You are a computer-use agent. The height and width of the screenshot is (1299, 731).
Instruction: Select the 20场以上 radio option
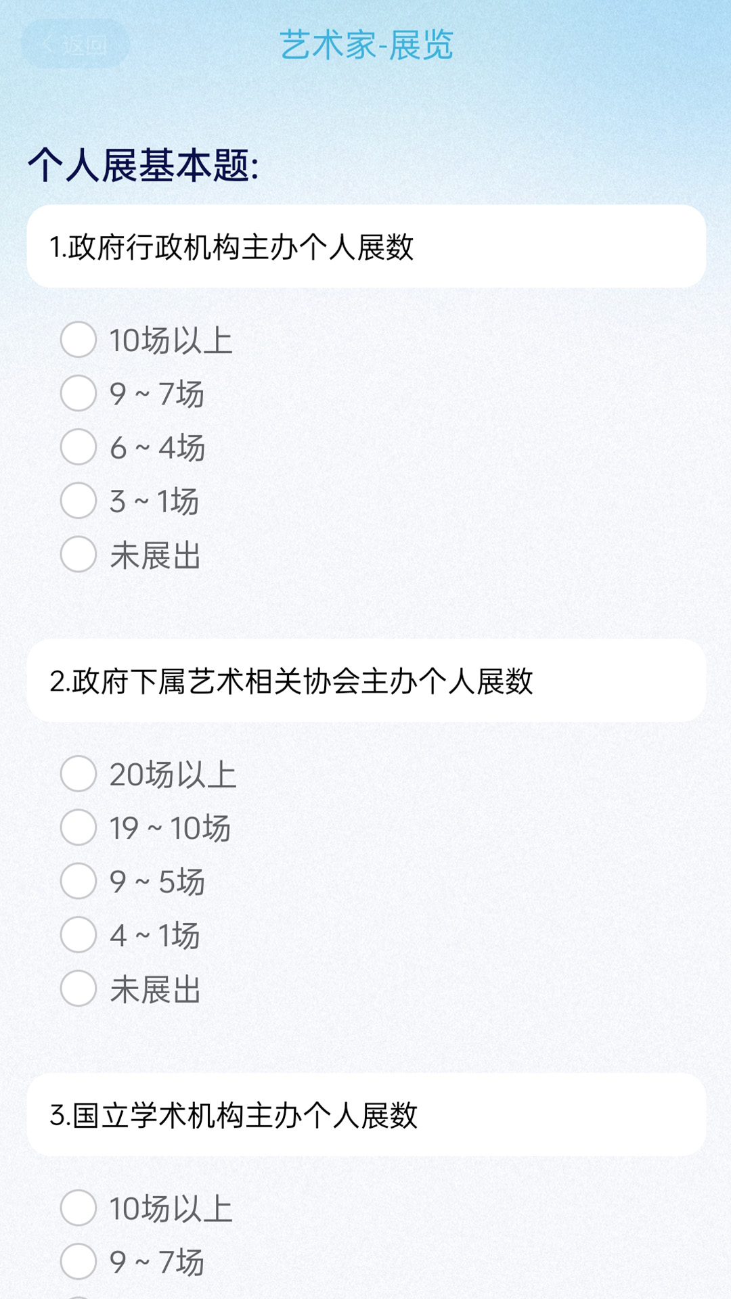79,774
